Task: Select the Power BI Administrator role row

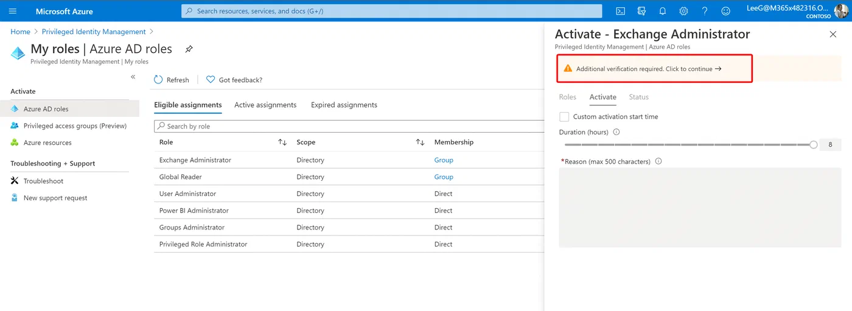Action: coord(349,211)
